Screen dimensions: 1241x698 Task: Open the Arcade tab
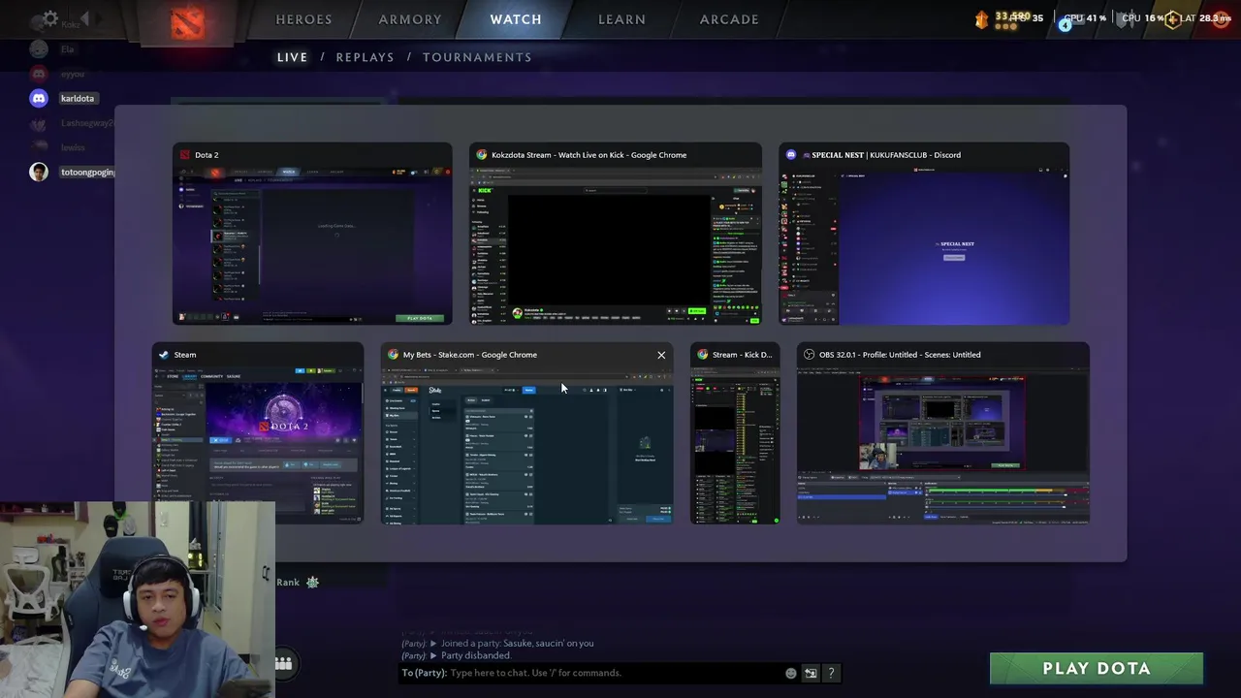[x=729, y=19]
